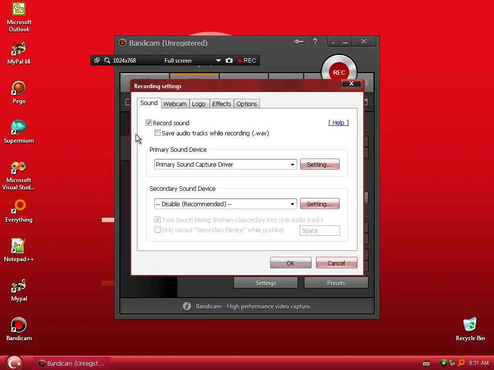The width and height of the screenshot is (494, 370).
Task: Click Presets button in Bandicam window
Action: pos(336,282)
